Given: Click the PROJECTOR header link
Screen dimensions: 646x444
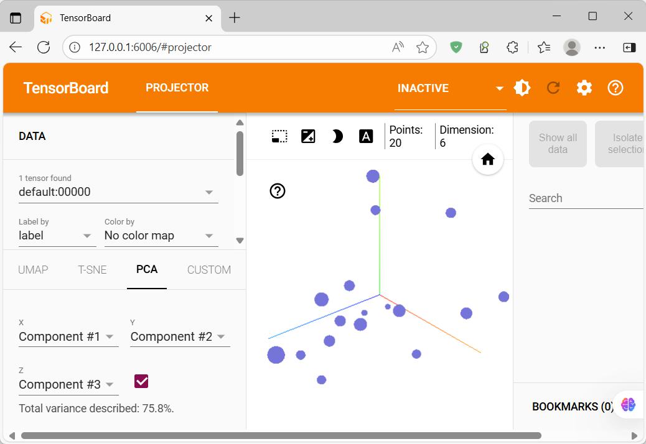Looking at the screenshot, I should tap(177, 88).
